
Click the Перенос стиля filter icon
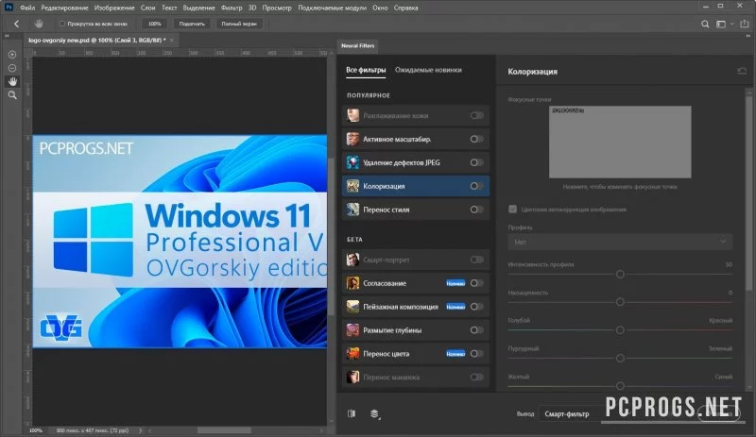pos(352,210)
